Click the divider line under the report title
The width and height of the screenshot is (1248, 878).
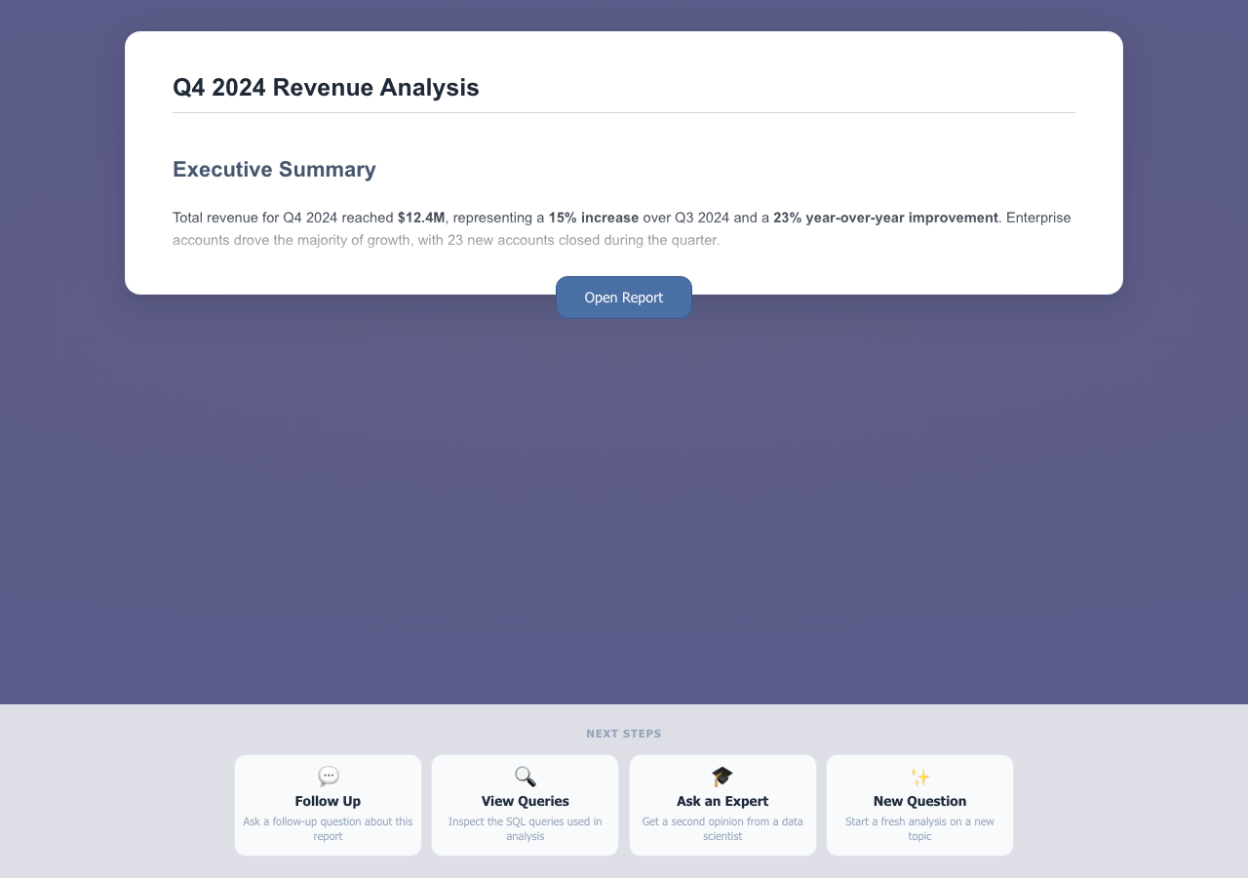(x=624, y=114)
